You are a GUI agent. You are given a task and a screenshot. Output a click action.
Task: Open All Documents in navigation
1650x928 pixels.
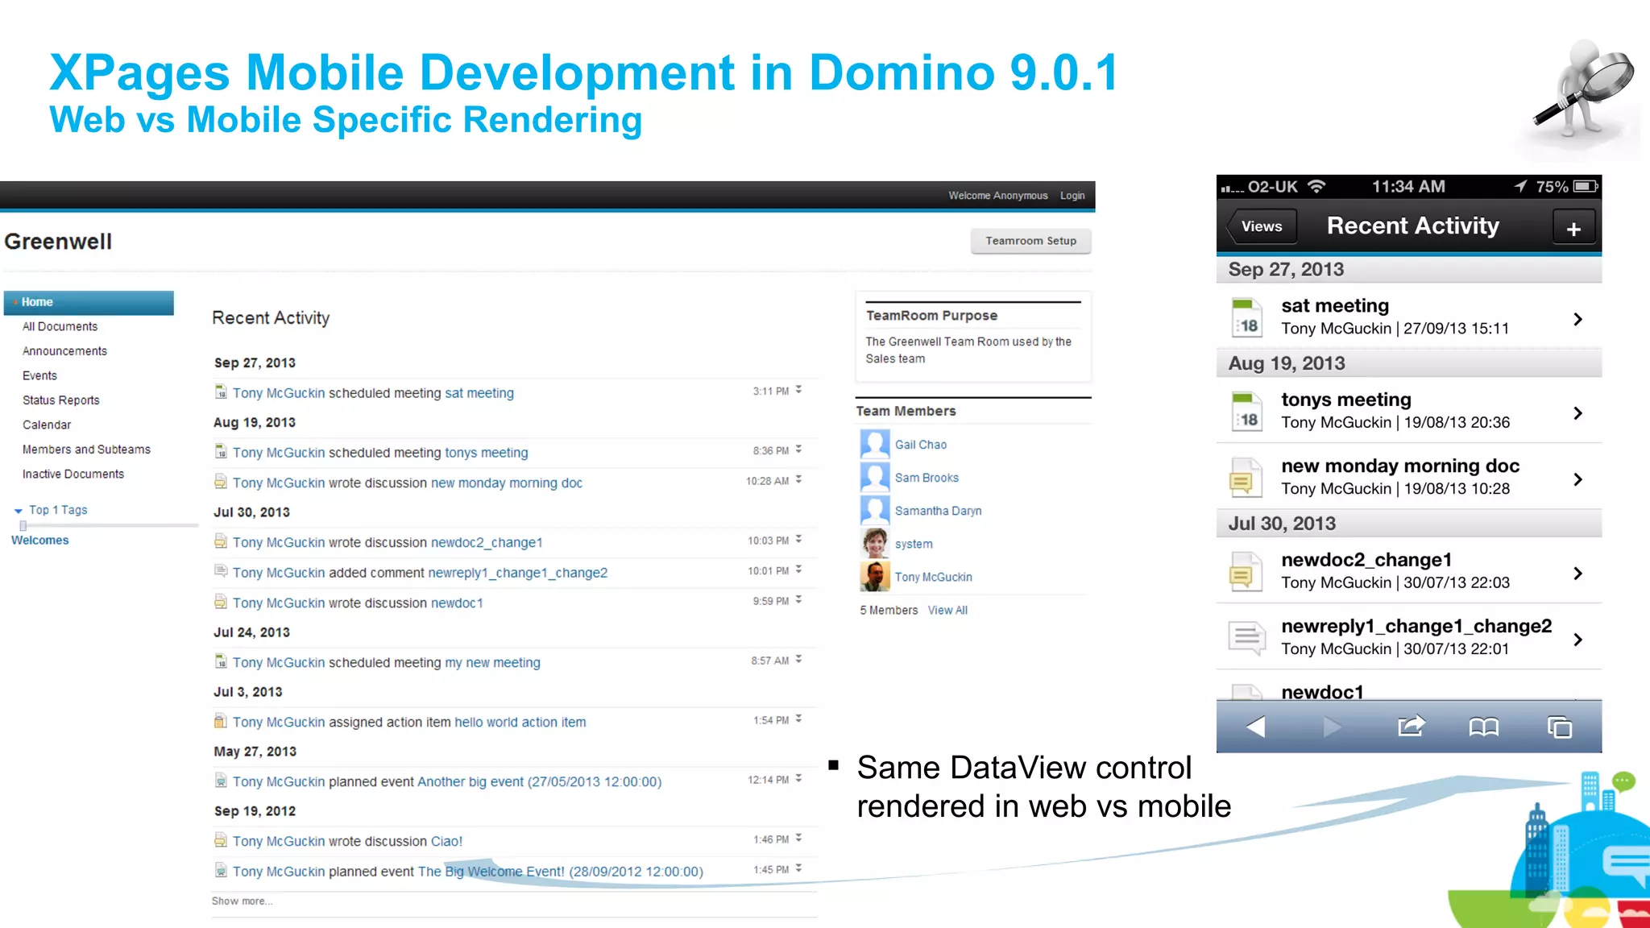(60, 326)
